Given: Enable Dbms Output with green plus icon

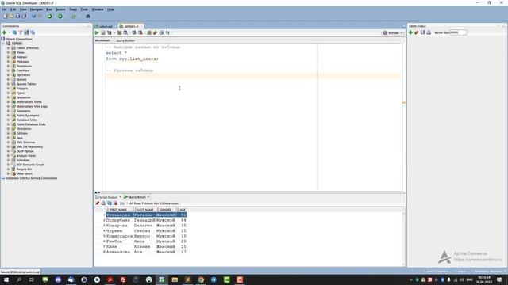Looking at the screenshot, I should point(410,32).
